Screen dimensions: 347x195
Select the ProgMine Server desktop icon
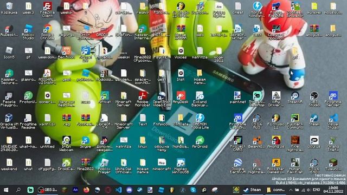click(x=333, y=99)
